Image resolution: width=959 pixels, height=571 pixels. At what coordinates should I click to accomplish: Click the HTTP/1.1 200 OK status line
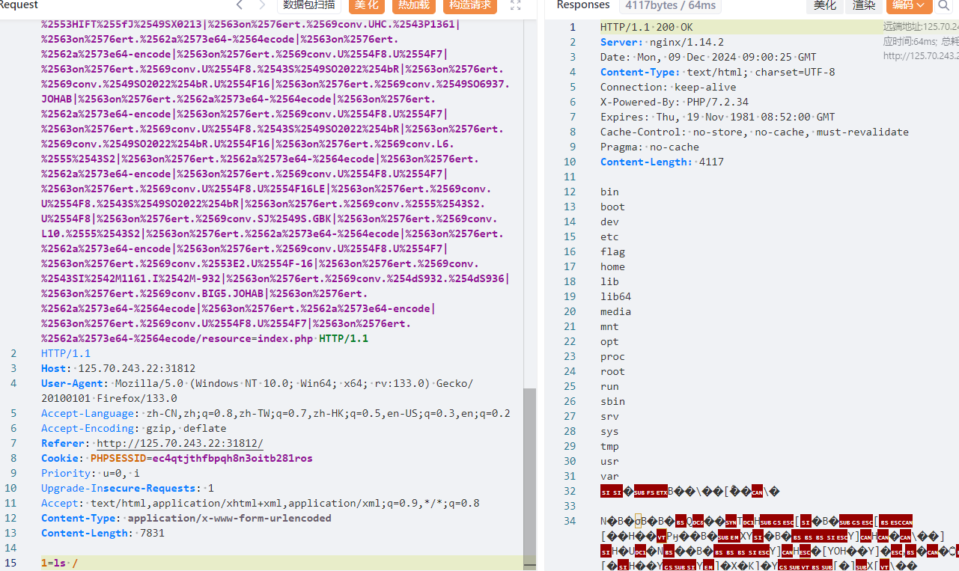pyautogui.click(x=647, y=27)
